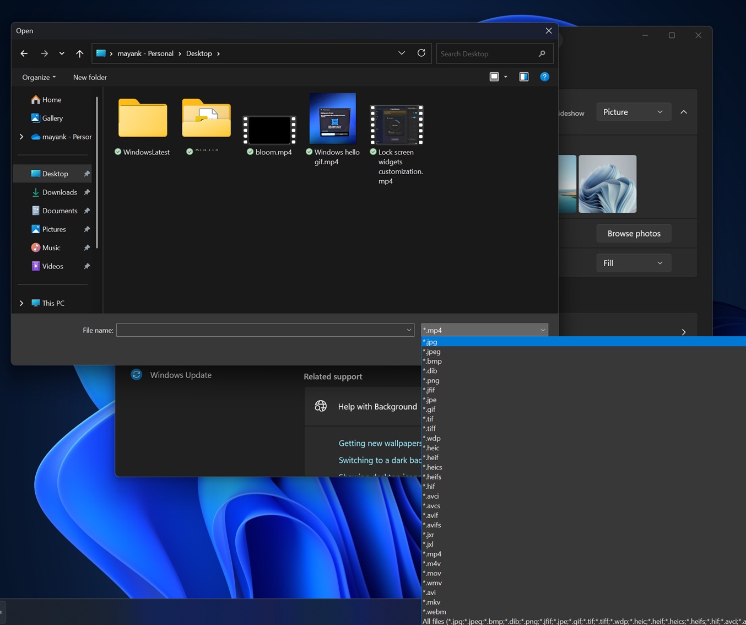
Task: Choose *.png from the file type list
Action: pyautogui.click(x=431, y=380)
